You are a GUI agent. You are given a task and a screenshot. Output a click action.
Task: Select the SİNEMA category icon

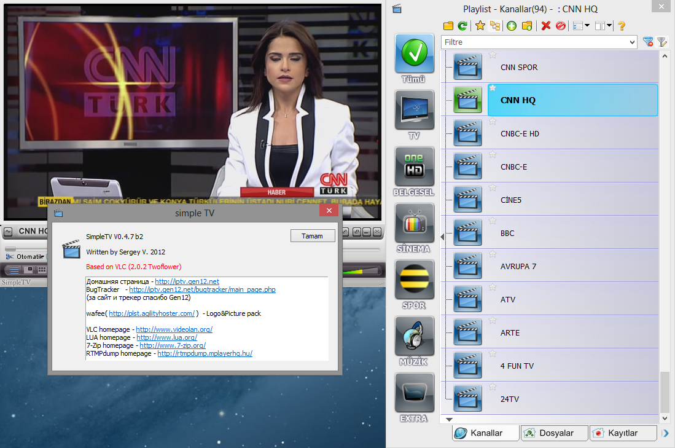(414, 222)
